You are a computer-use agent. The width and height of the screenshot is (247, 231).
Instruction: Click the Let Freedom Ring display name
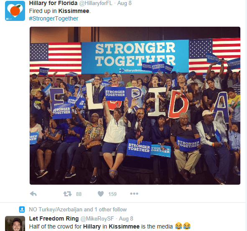(54, 218)
